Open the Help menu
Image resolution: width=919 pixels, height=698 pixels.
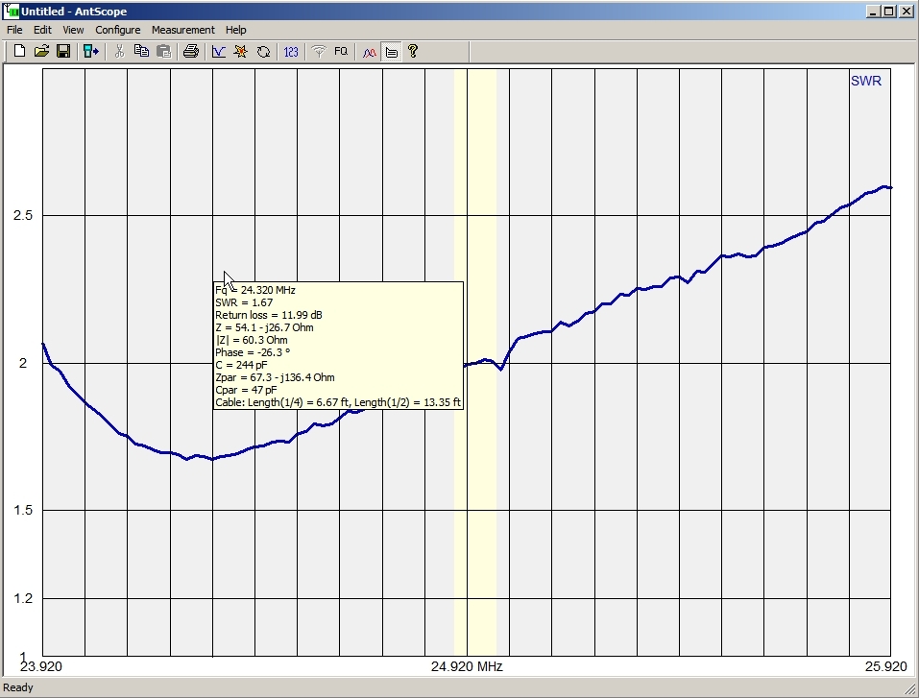235,30
